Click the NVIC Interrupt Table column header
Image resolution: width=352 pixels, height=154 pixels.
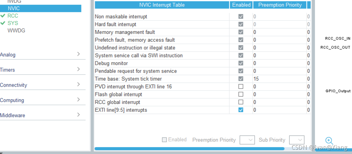tap(162, 5)
